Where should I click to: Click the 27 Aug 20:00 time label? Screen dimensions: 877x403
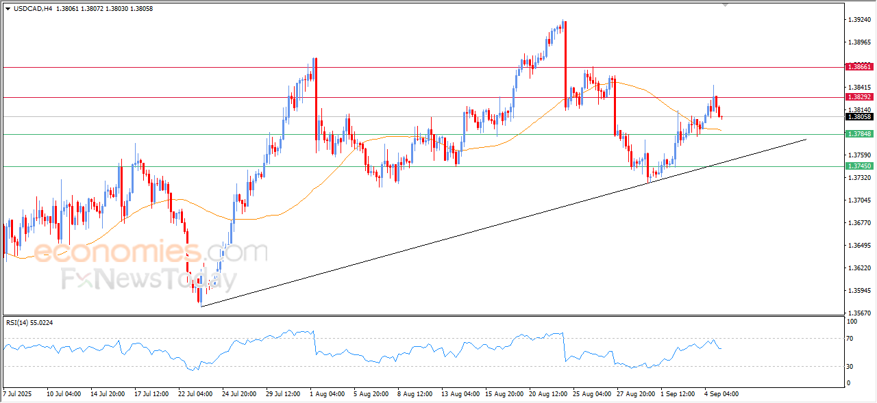[634, 394]
